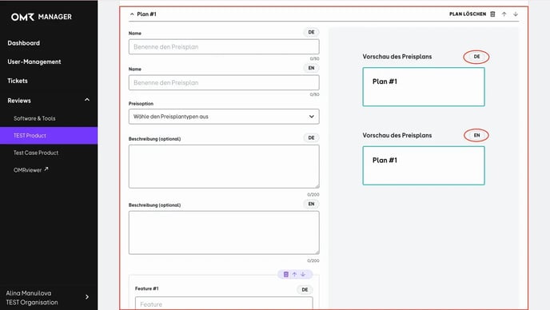The height and width of the screenshot is (310, 550).
Task: Open the OMRviewer external link
Action: click(x=31, y=169)
